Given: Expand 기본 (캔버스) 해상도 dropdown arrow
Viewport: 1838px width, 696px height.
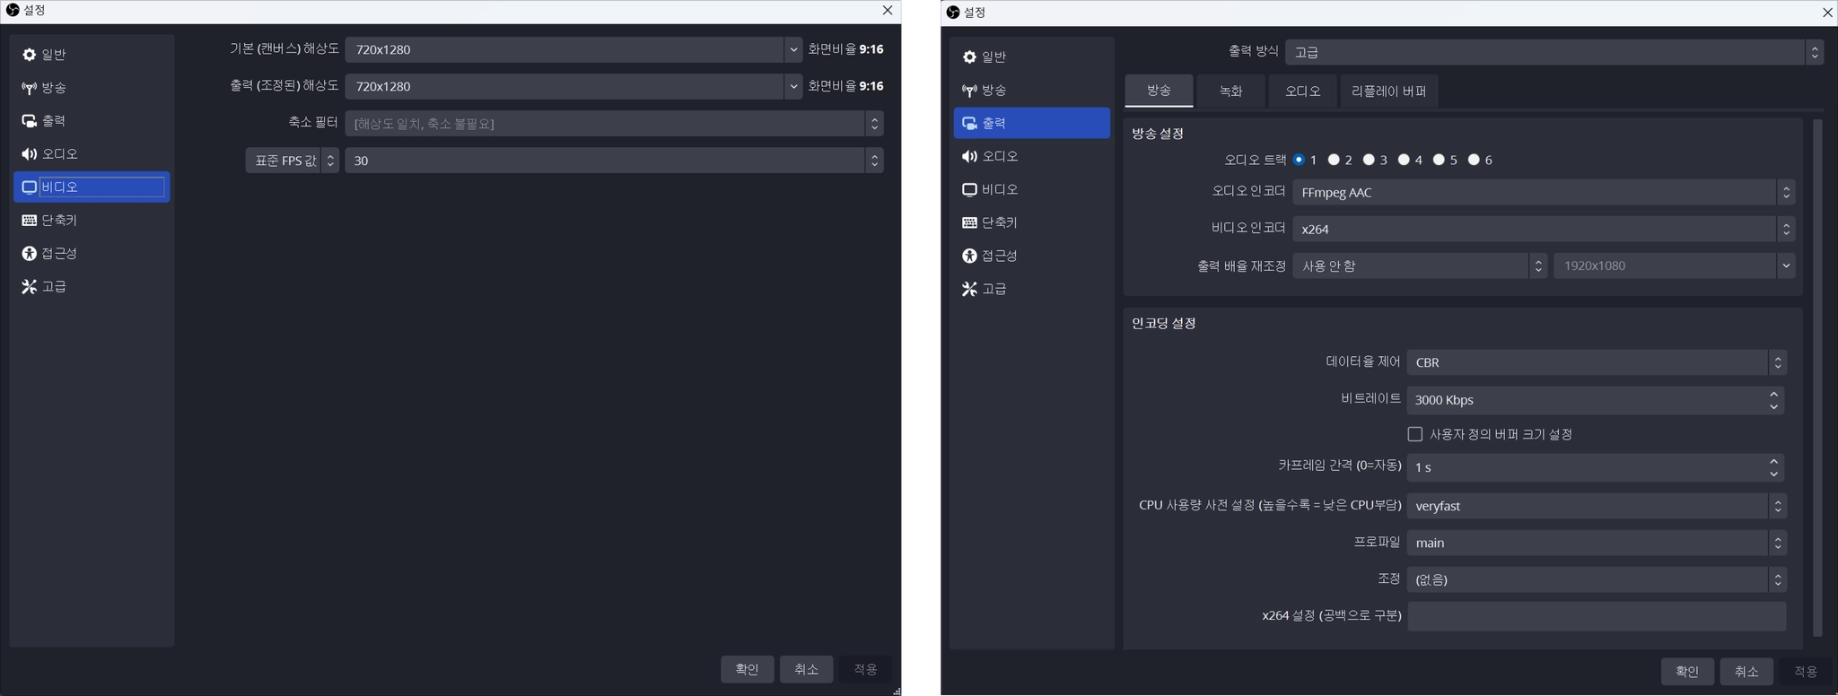Looking at the screenshot, I should pos(793,49).
